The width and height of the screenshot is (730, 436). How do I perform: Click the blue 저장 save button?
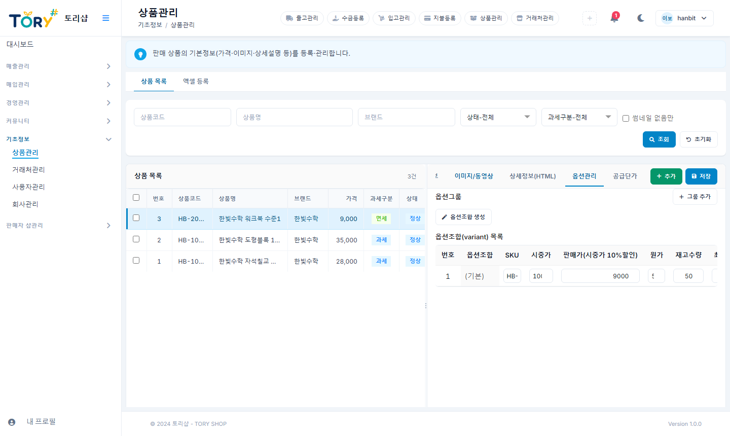(701, 176)
